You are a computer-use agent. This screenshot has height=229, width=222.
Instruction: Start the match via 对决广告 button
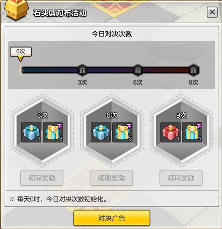(x=112, y=218)
